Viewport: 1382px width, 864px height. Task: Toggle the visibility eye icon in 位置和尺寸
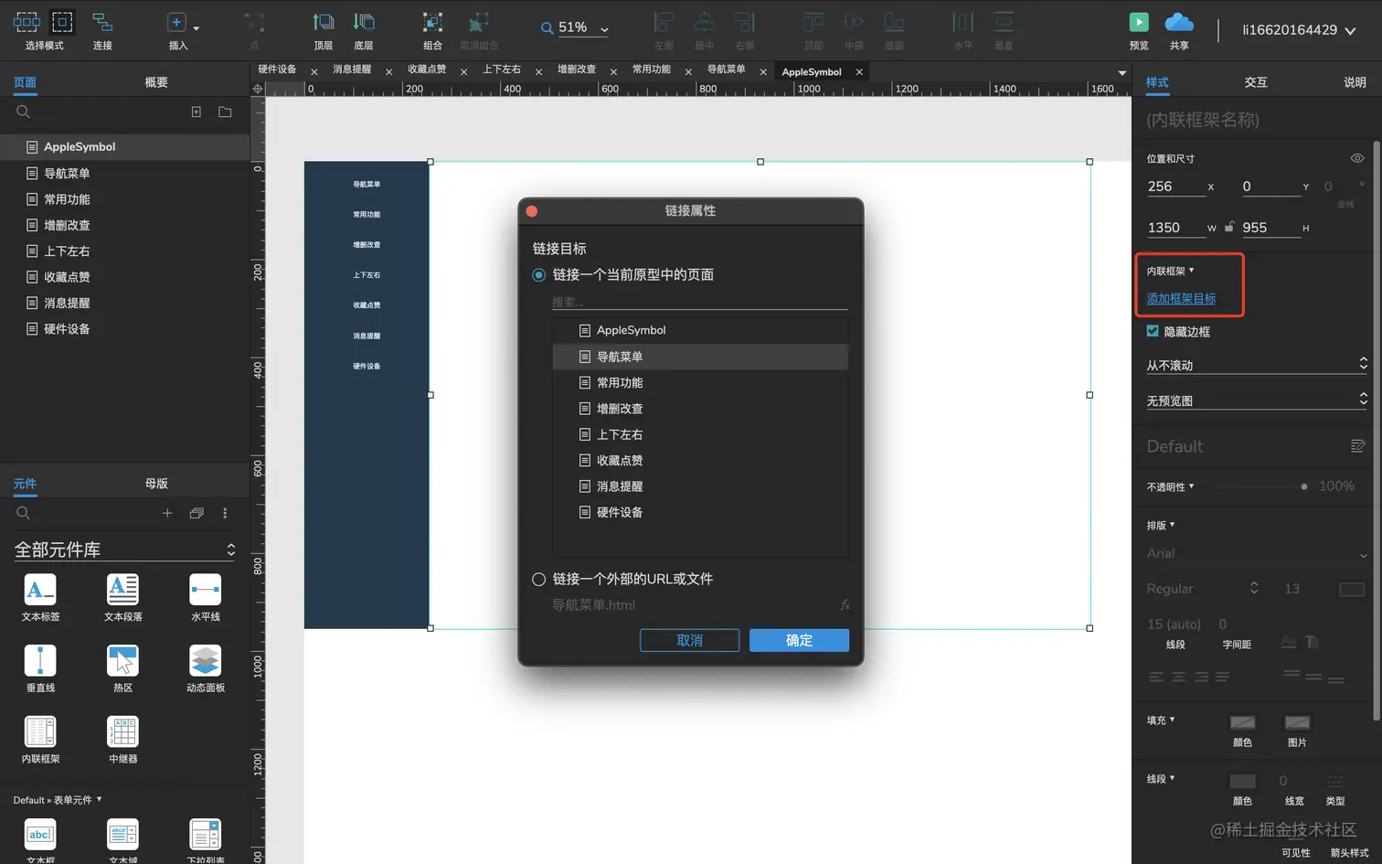[x=1357, y=158]
